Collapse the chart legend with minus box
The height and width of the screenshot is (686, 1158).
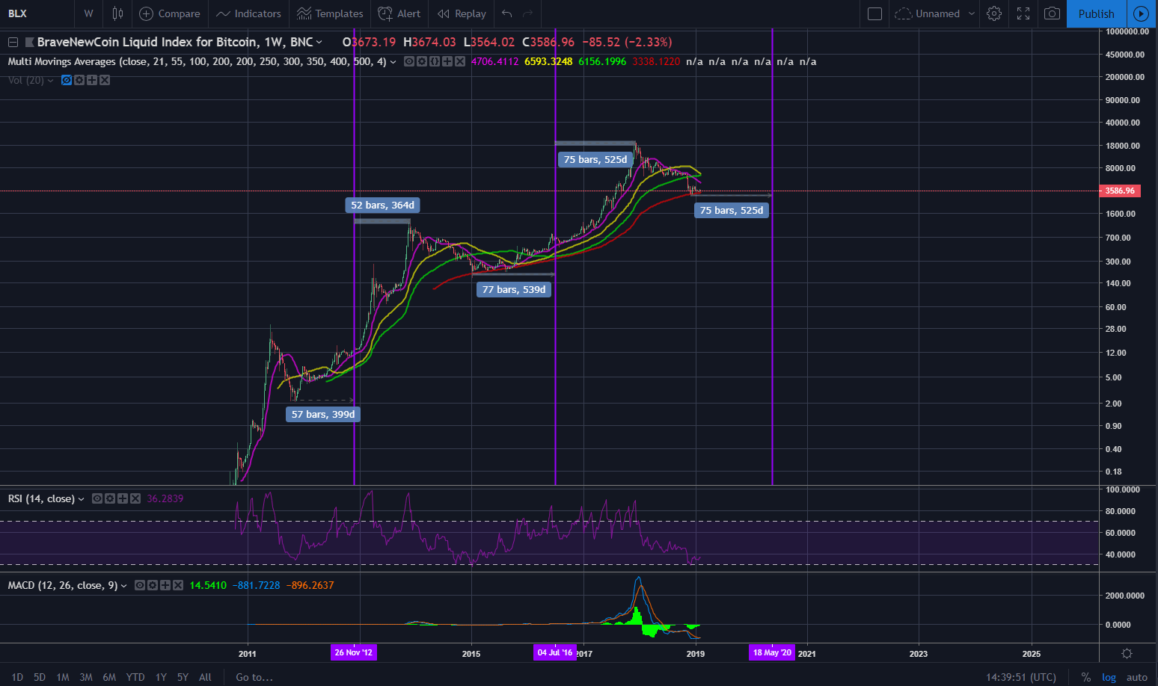[13, 42]
